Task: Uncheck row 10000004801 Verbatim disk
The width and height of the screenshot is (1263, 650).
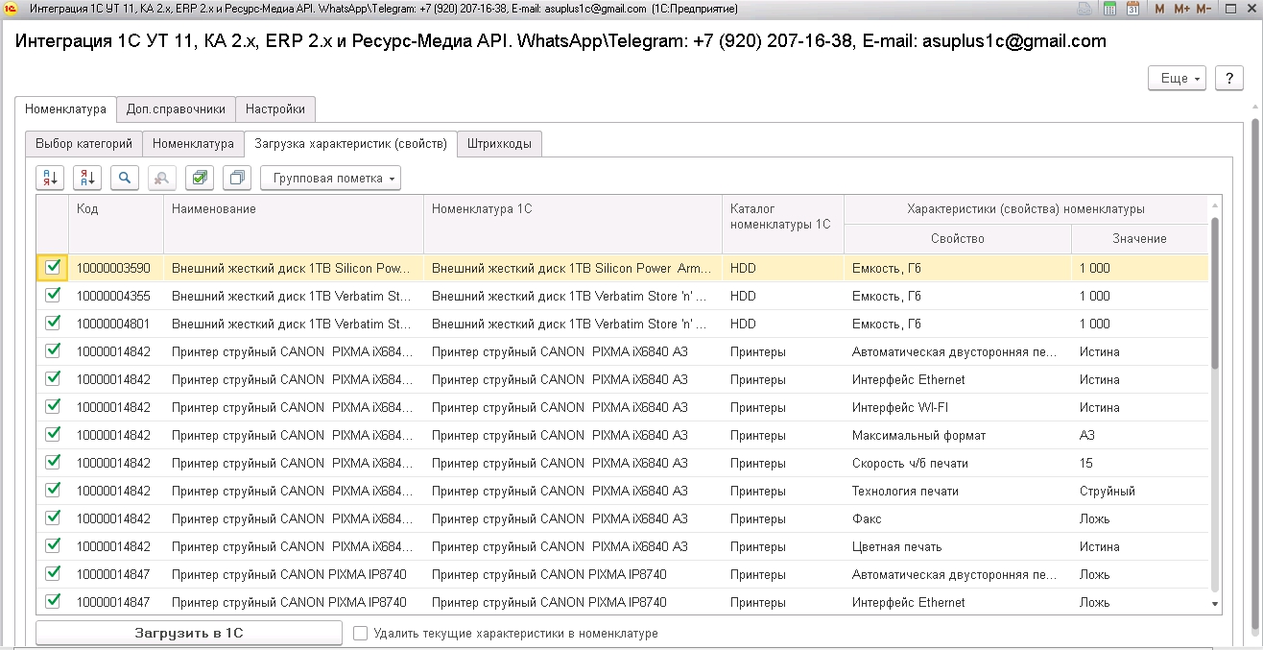Action: pos(53,324)
